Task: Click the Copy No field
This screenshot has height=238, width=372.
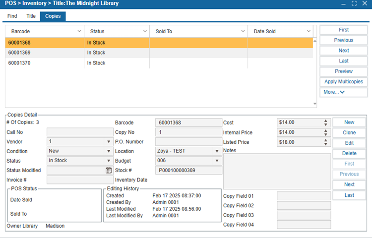Action: [x=188, y=132]
